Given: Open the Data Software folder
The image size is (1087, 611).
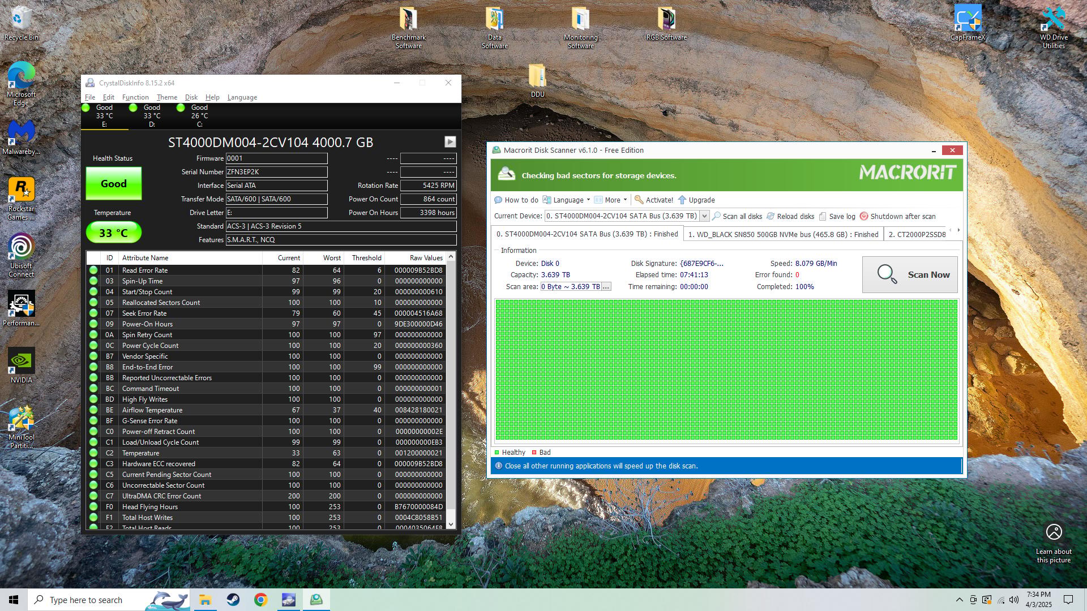Looking at the screenshot, I should coord(494,27).
